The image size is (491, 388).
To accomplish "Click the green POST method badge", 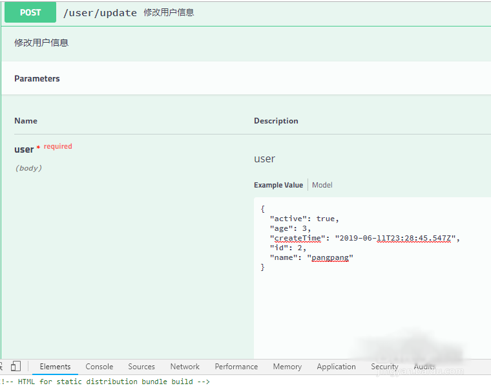I will coord(30,12).
